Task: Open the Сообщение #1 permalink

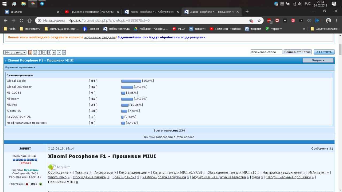Action: (x=331, y=148)
